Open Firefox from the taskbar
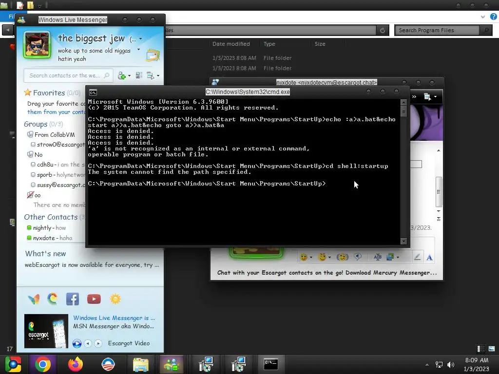The height and width of the screenshot is (374, 499). click(x=76, y=364)
